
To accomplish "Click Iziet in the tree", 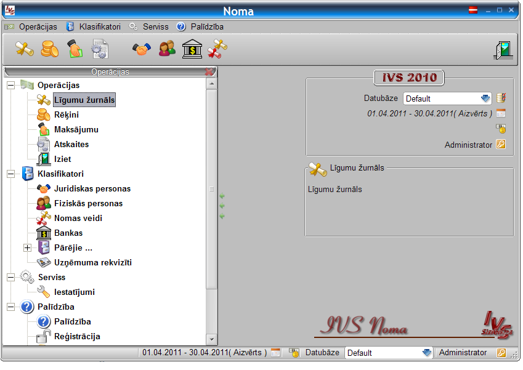I will [63, 159].
